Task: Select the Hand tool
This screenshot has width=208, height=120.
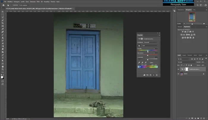Action: pyautogui.click(x=2, y=67)
